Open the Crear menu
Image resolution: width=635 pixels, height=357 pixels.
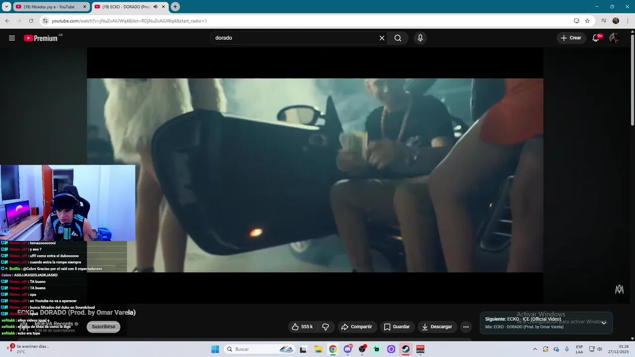[x=571, y=38]
